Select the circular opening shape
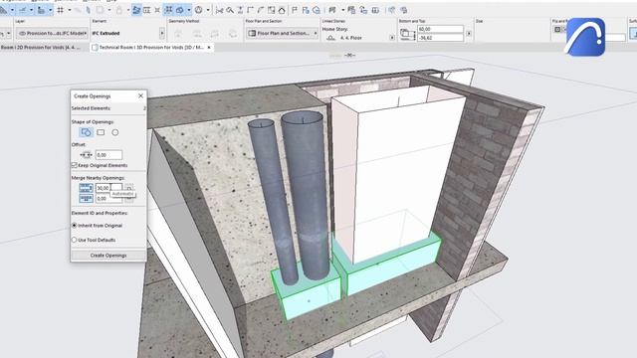The height and width of the screenshot is (358, 637). (x=115, y=132)
